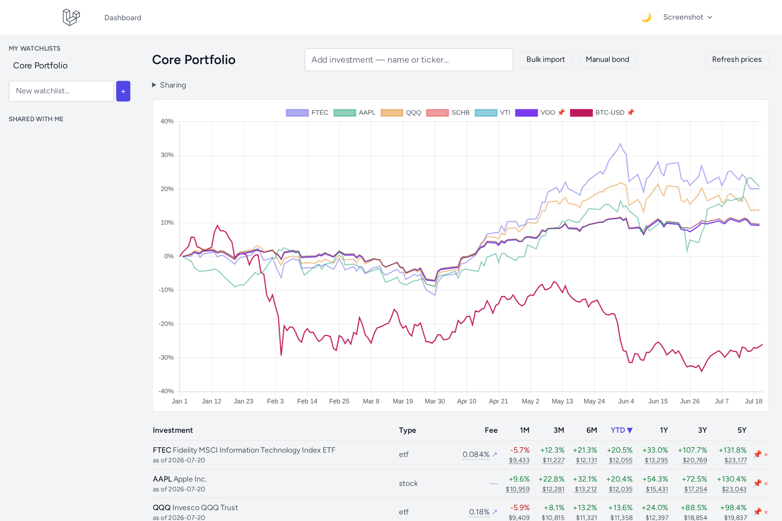Sort table by Fee column header

[x=491, y=430]
